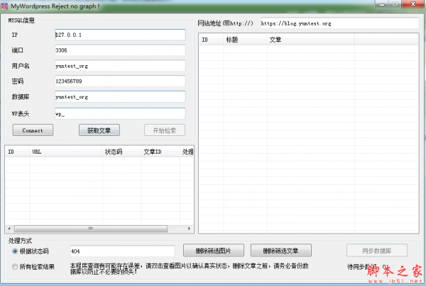426x286 pixels.
Task: Focus the 用户名 input field
Action: click(x=120, y=66)
